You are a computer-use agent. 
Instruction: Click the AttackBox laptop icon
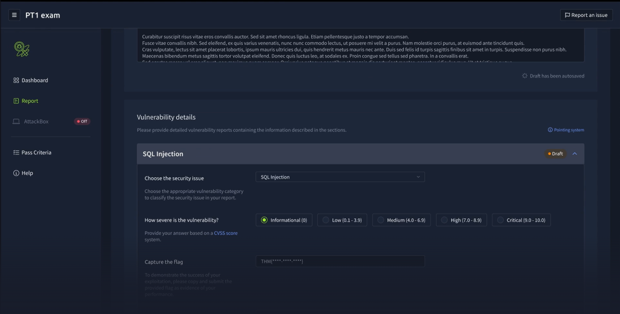(x=16, y=122)
